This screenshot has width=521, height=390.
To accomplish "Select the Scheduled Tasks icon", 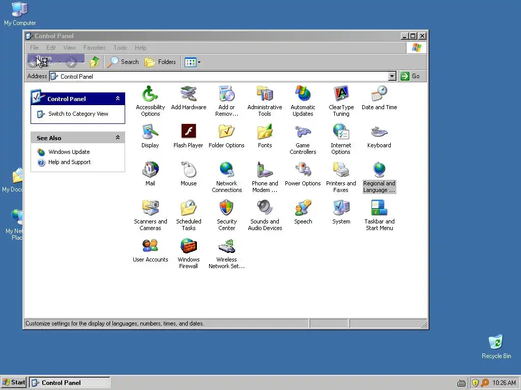I will (188, 215).
